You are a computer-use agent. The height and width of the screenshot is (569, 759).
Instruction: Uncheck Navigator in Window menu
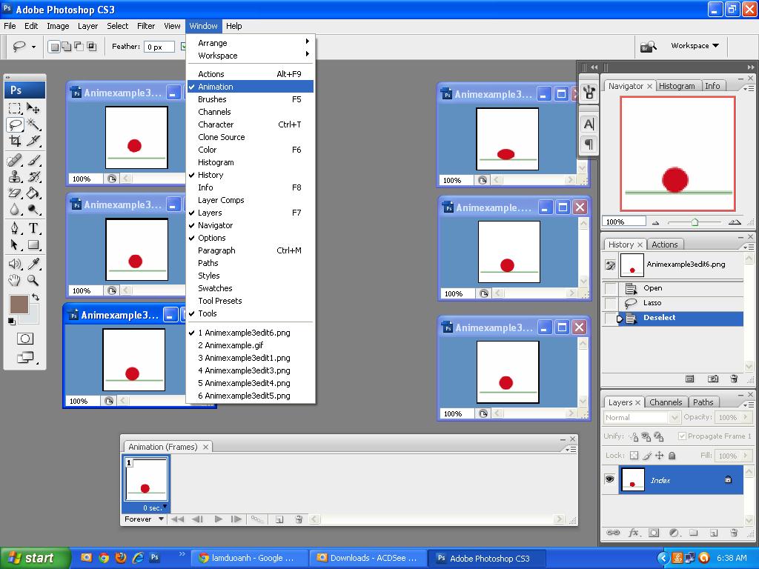pos(251,225)
